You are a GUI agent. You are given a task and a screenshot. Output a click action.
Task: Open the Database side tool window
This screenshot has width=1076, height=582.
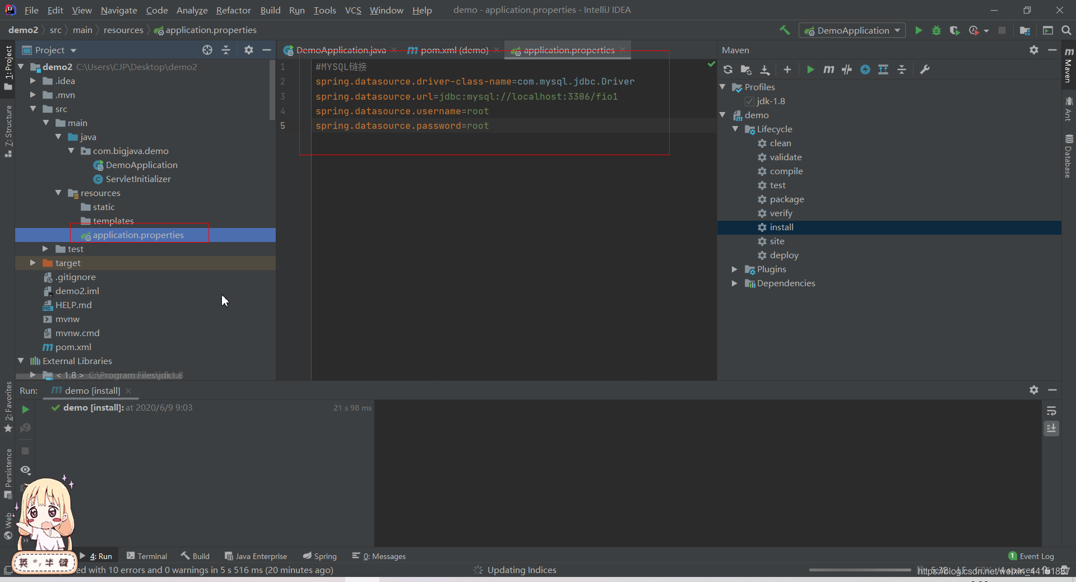(1069, 156)
